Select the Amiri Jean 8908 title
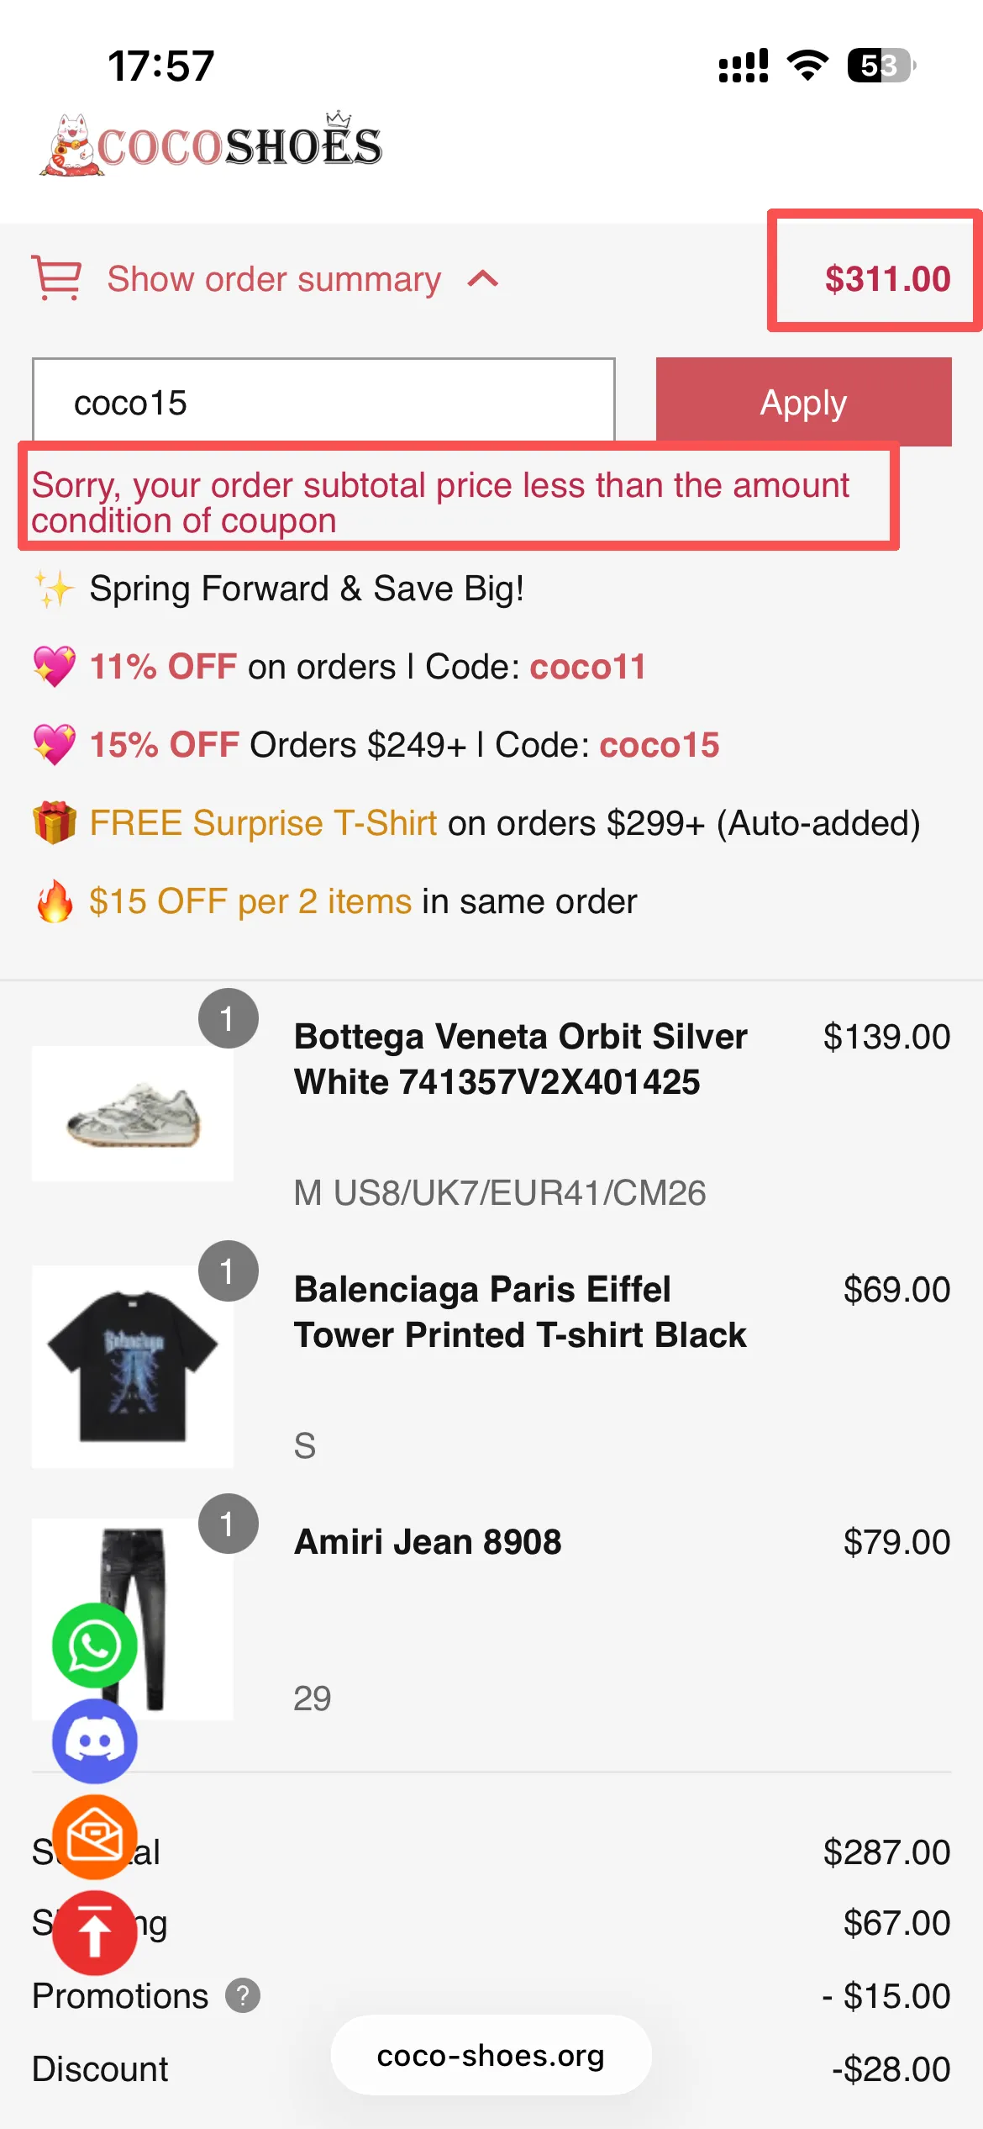Image resolution: width=983 pixels, height=2129 pixels. (x=428, y=1542)
